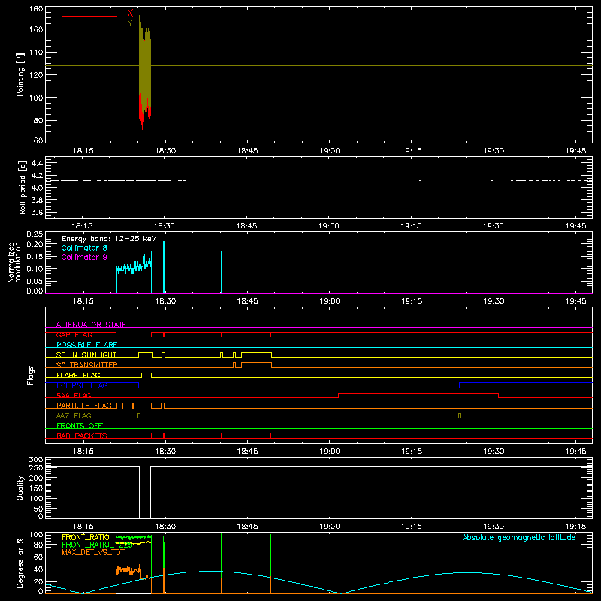601x601 pixels.
Task: Click the 18:45 tick under modulation plot
Action: (x=247, y=301)
